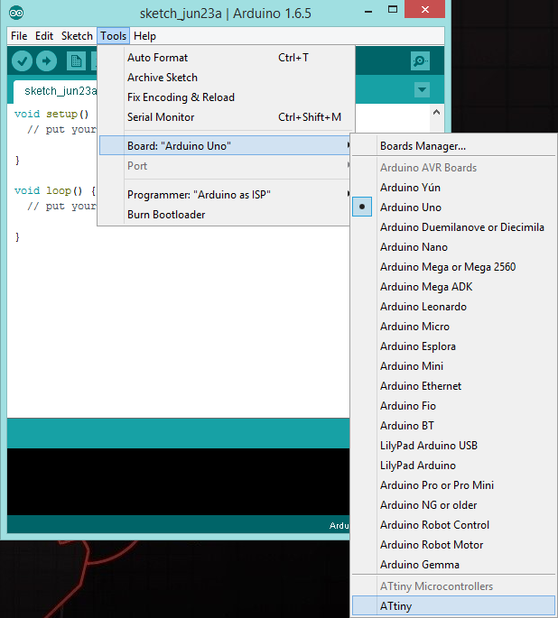This screenshot has height=618, width=558.
Task: Choose LilyPad Arduino USB board
Action: (453, 446)
